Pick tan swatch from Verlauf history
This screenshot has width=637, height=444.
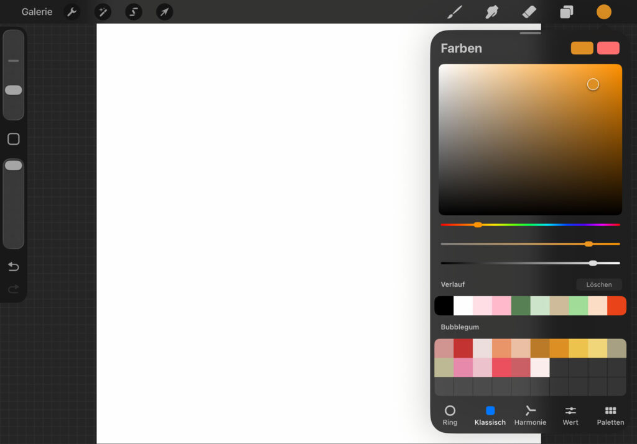pyautogui.click(x=559, y=306)
